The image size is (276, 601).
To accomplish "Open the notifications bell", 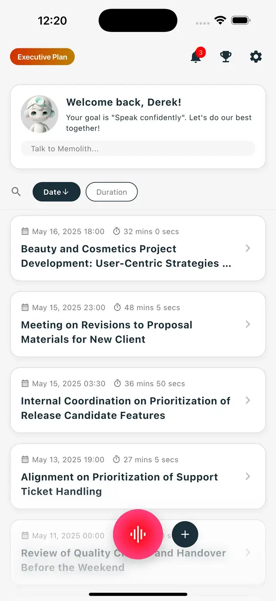I will [196, 57].
